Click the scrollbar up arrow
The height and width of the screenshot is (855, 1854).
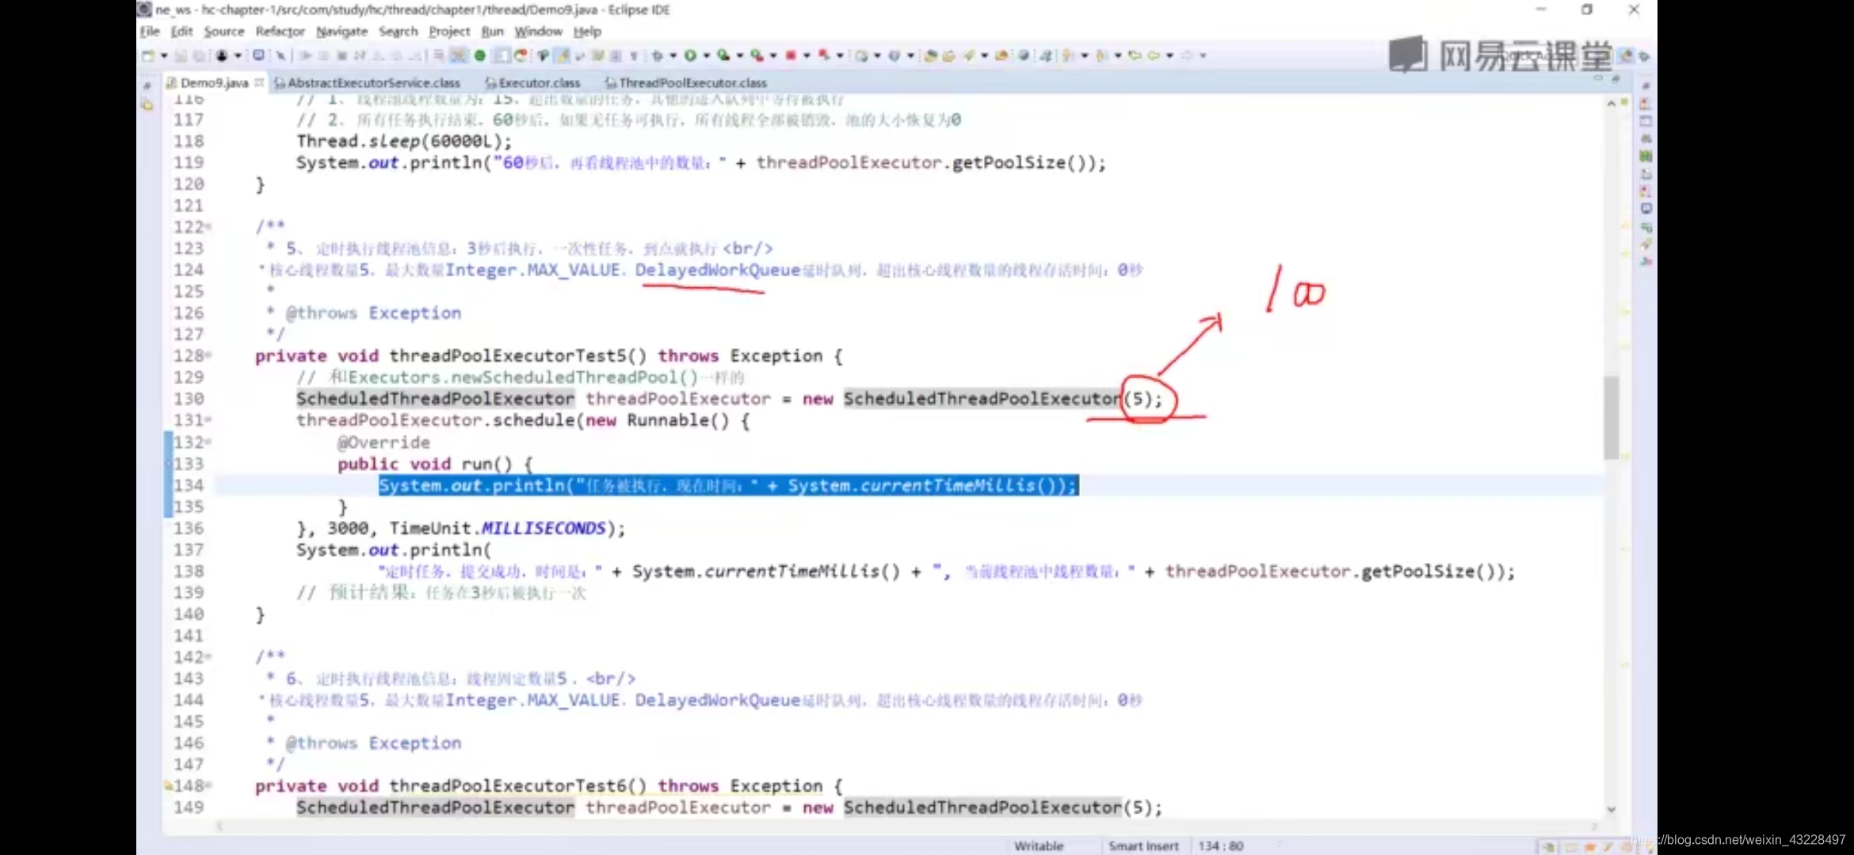1611,104
